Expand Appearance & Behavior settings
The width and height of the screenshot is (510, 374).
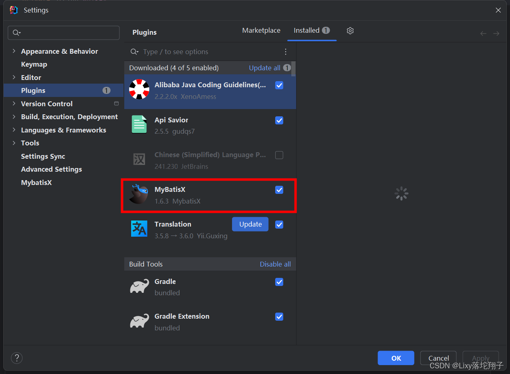(14, 51)
